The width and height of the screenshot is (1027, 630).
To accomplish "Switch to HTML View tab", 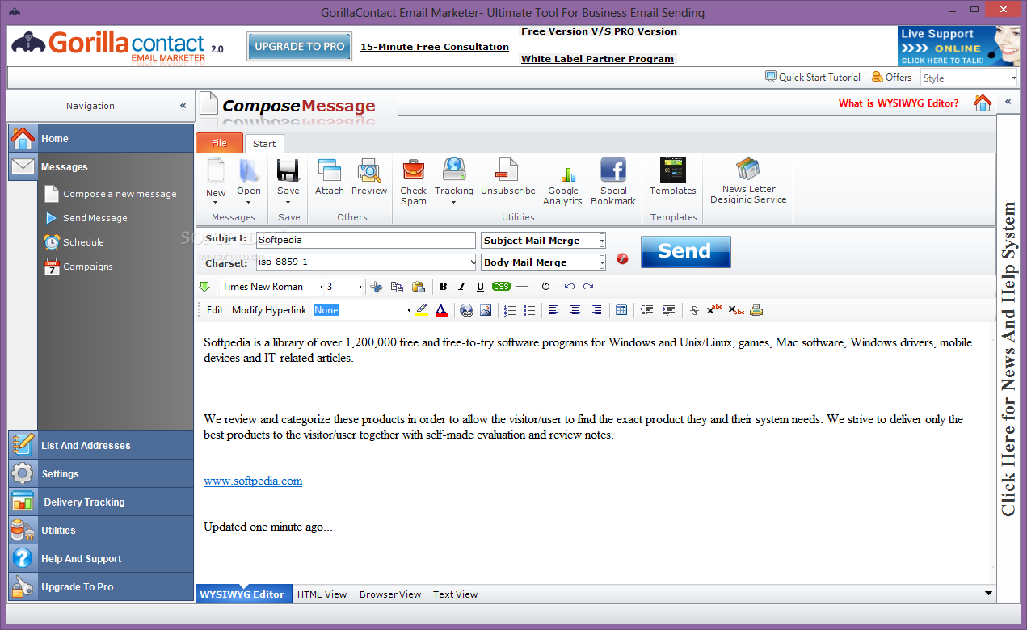I will [x=322, y=594].
